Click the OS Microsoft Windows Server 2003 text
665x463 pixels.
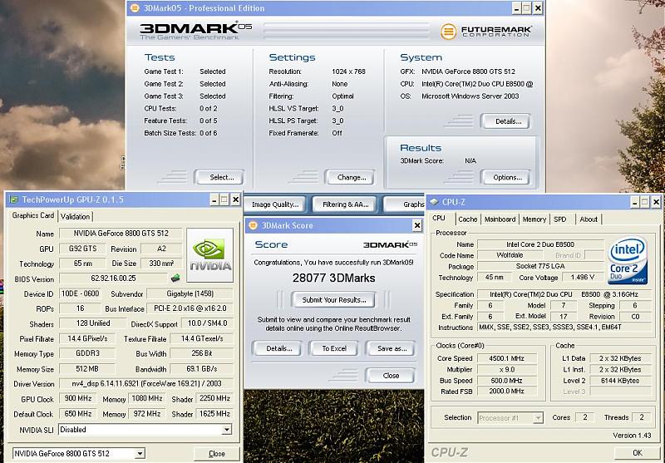pyautogui.click(x=470, y=96)
